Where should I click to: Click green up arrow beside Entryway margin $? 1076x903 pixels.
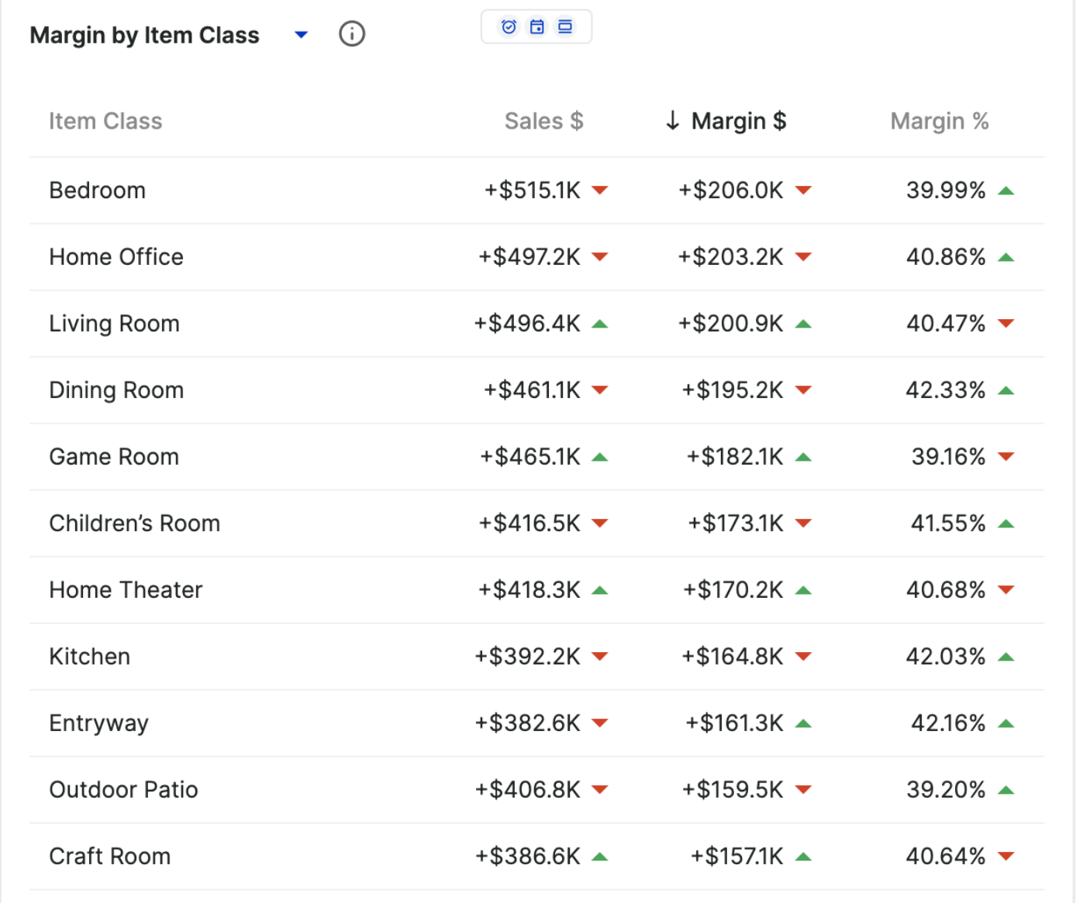803,723
